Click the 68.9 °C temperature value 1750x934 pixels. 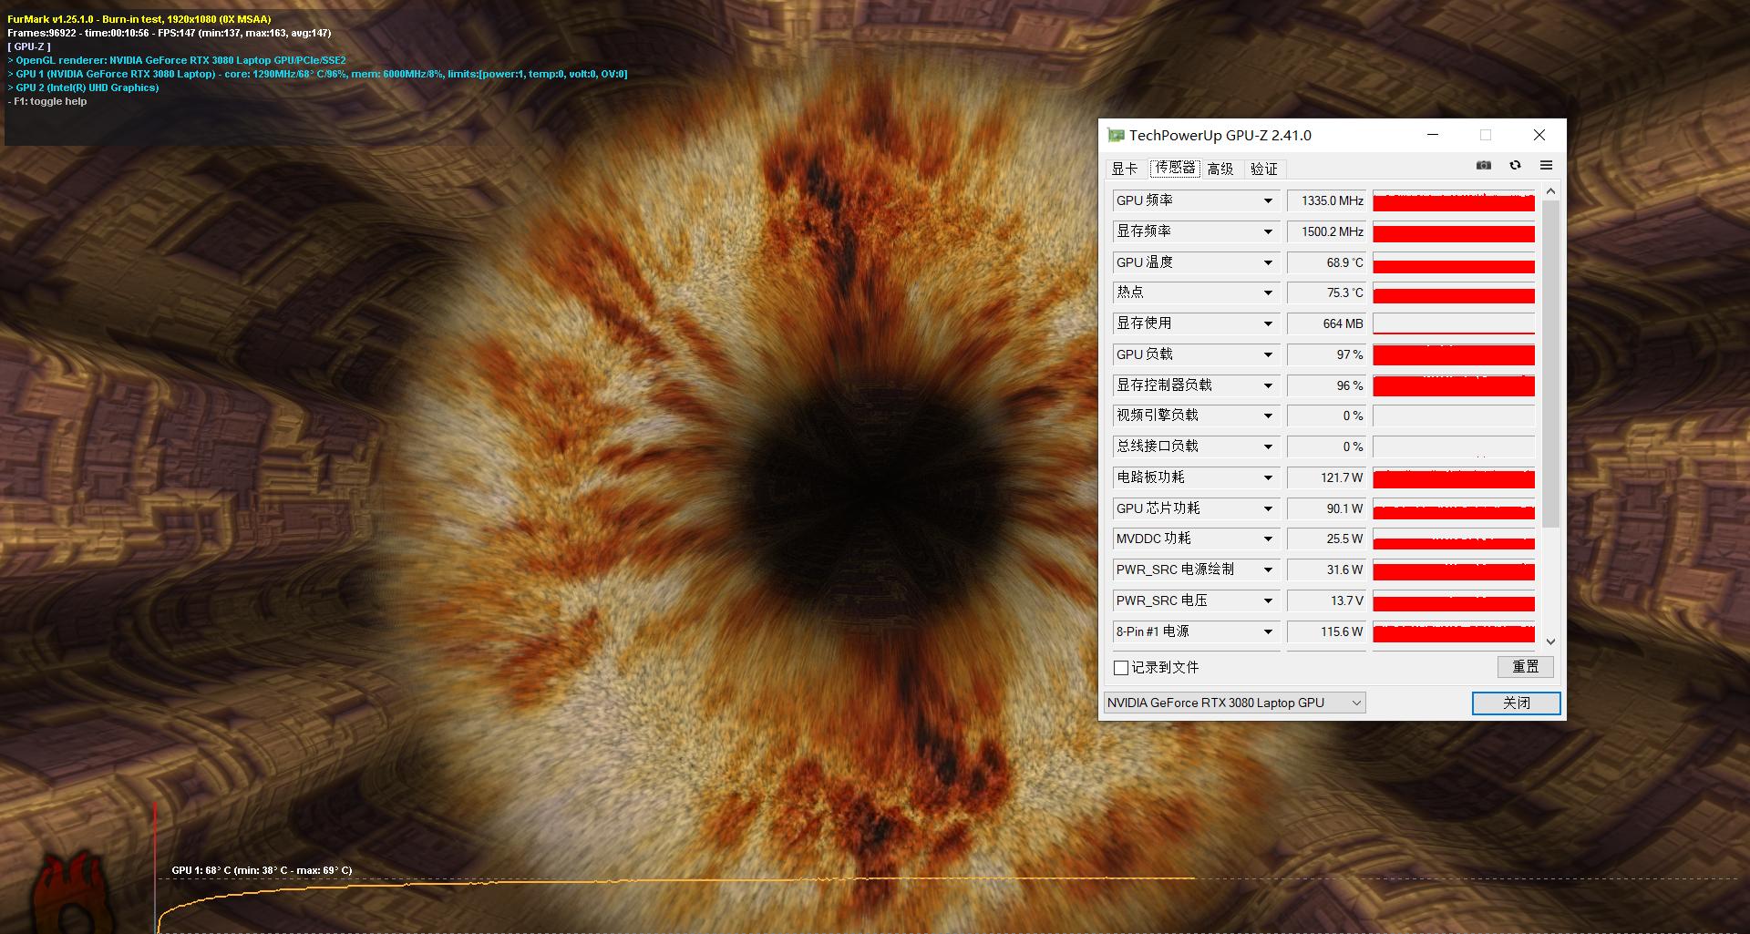tap(1326, 262)
